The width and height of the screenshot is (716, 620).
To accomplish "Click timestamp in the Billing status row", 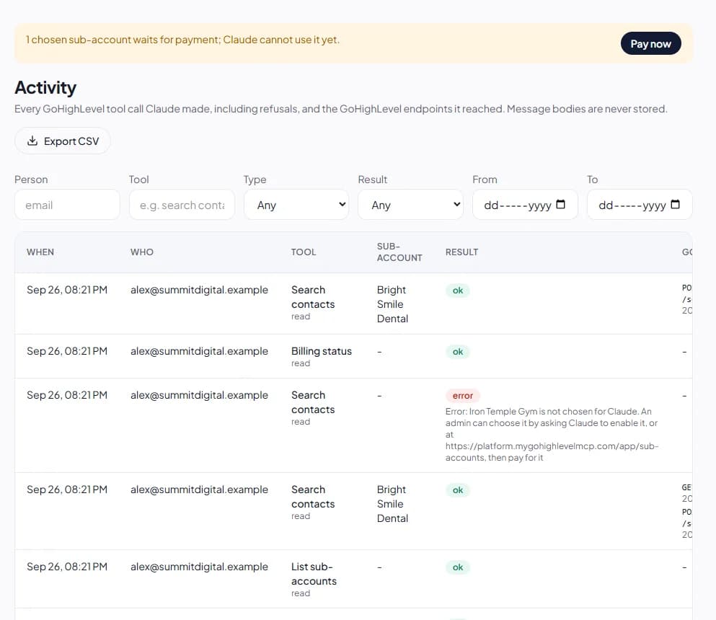I will tap(67, 351).
